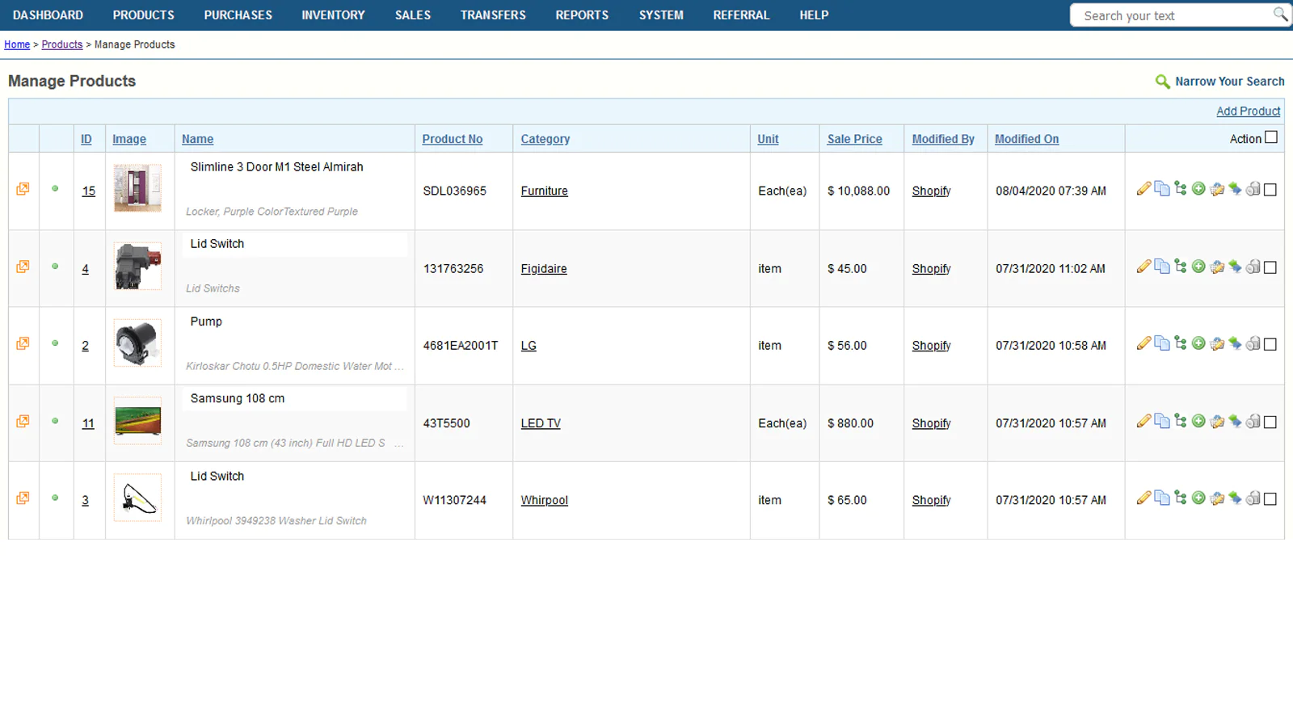
Task: Open purchase basket icon for Whirpool Lid Switch
Action: [1217, 498]
